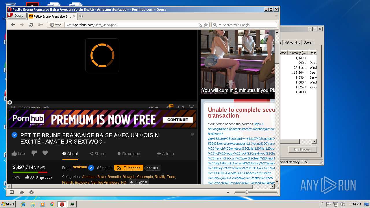Click the page scrollbar's up arrow
Viewport: 370px width, 208px height.
277,32
